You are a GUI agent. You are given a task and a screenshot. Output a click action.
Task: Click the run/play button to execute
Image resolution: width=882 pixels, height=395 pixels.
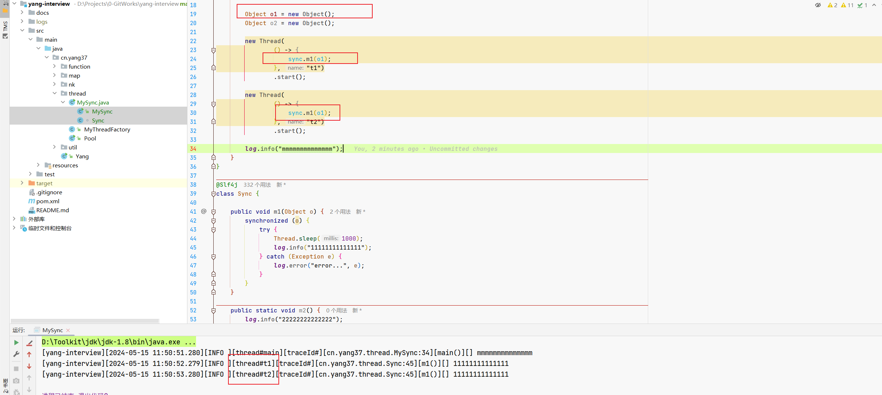pyautogui.click(x=16, y=342)
